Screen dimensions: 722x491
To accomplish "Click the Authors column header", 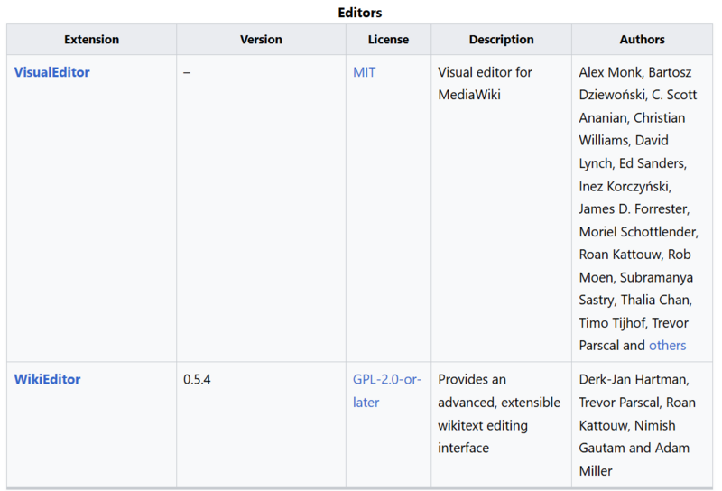I will pos(642,40).
